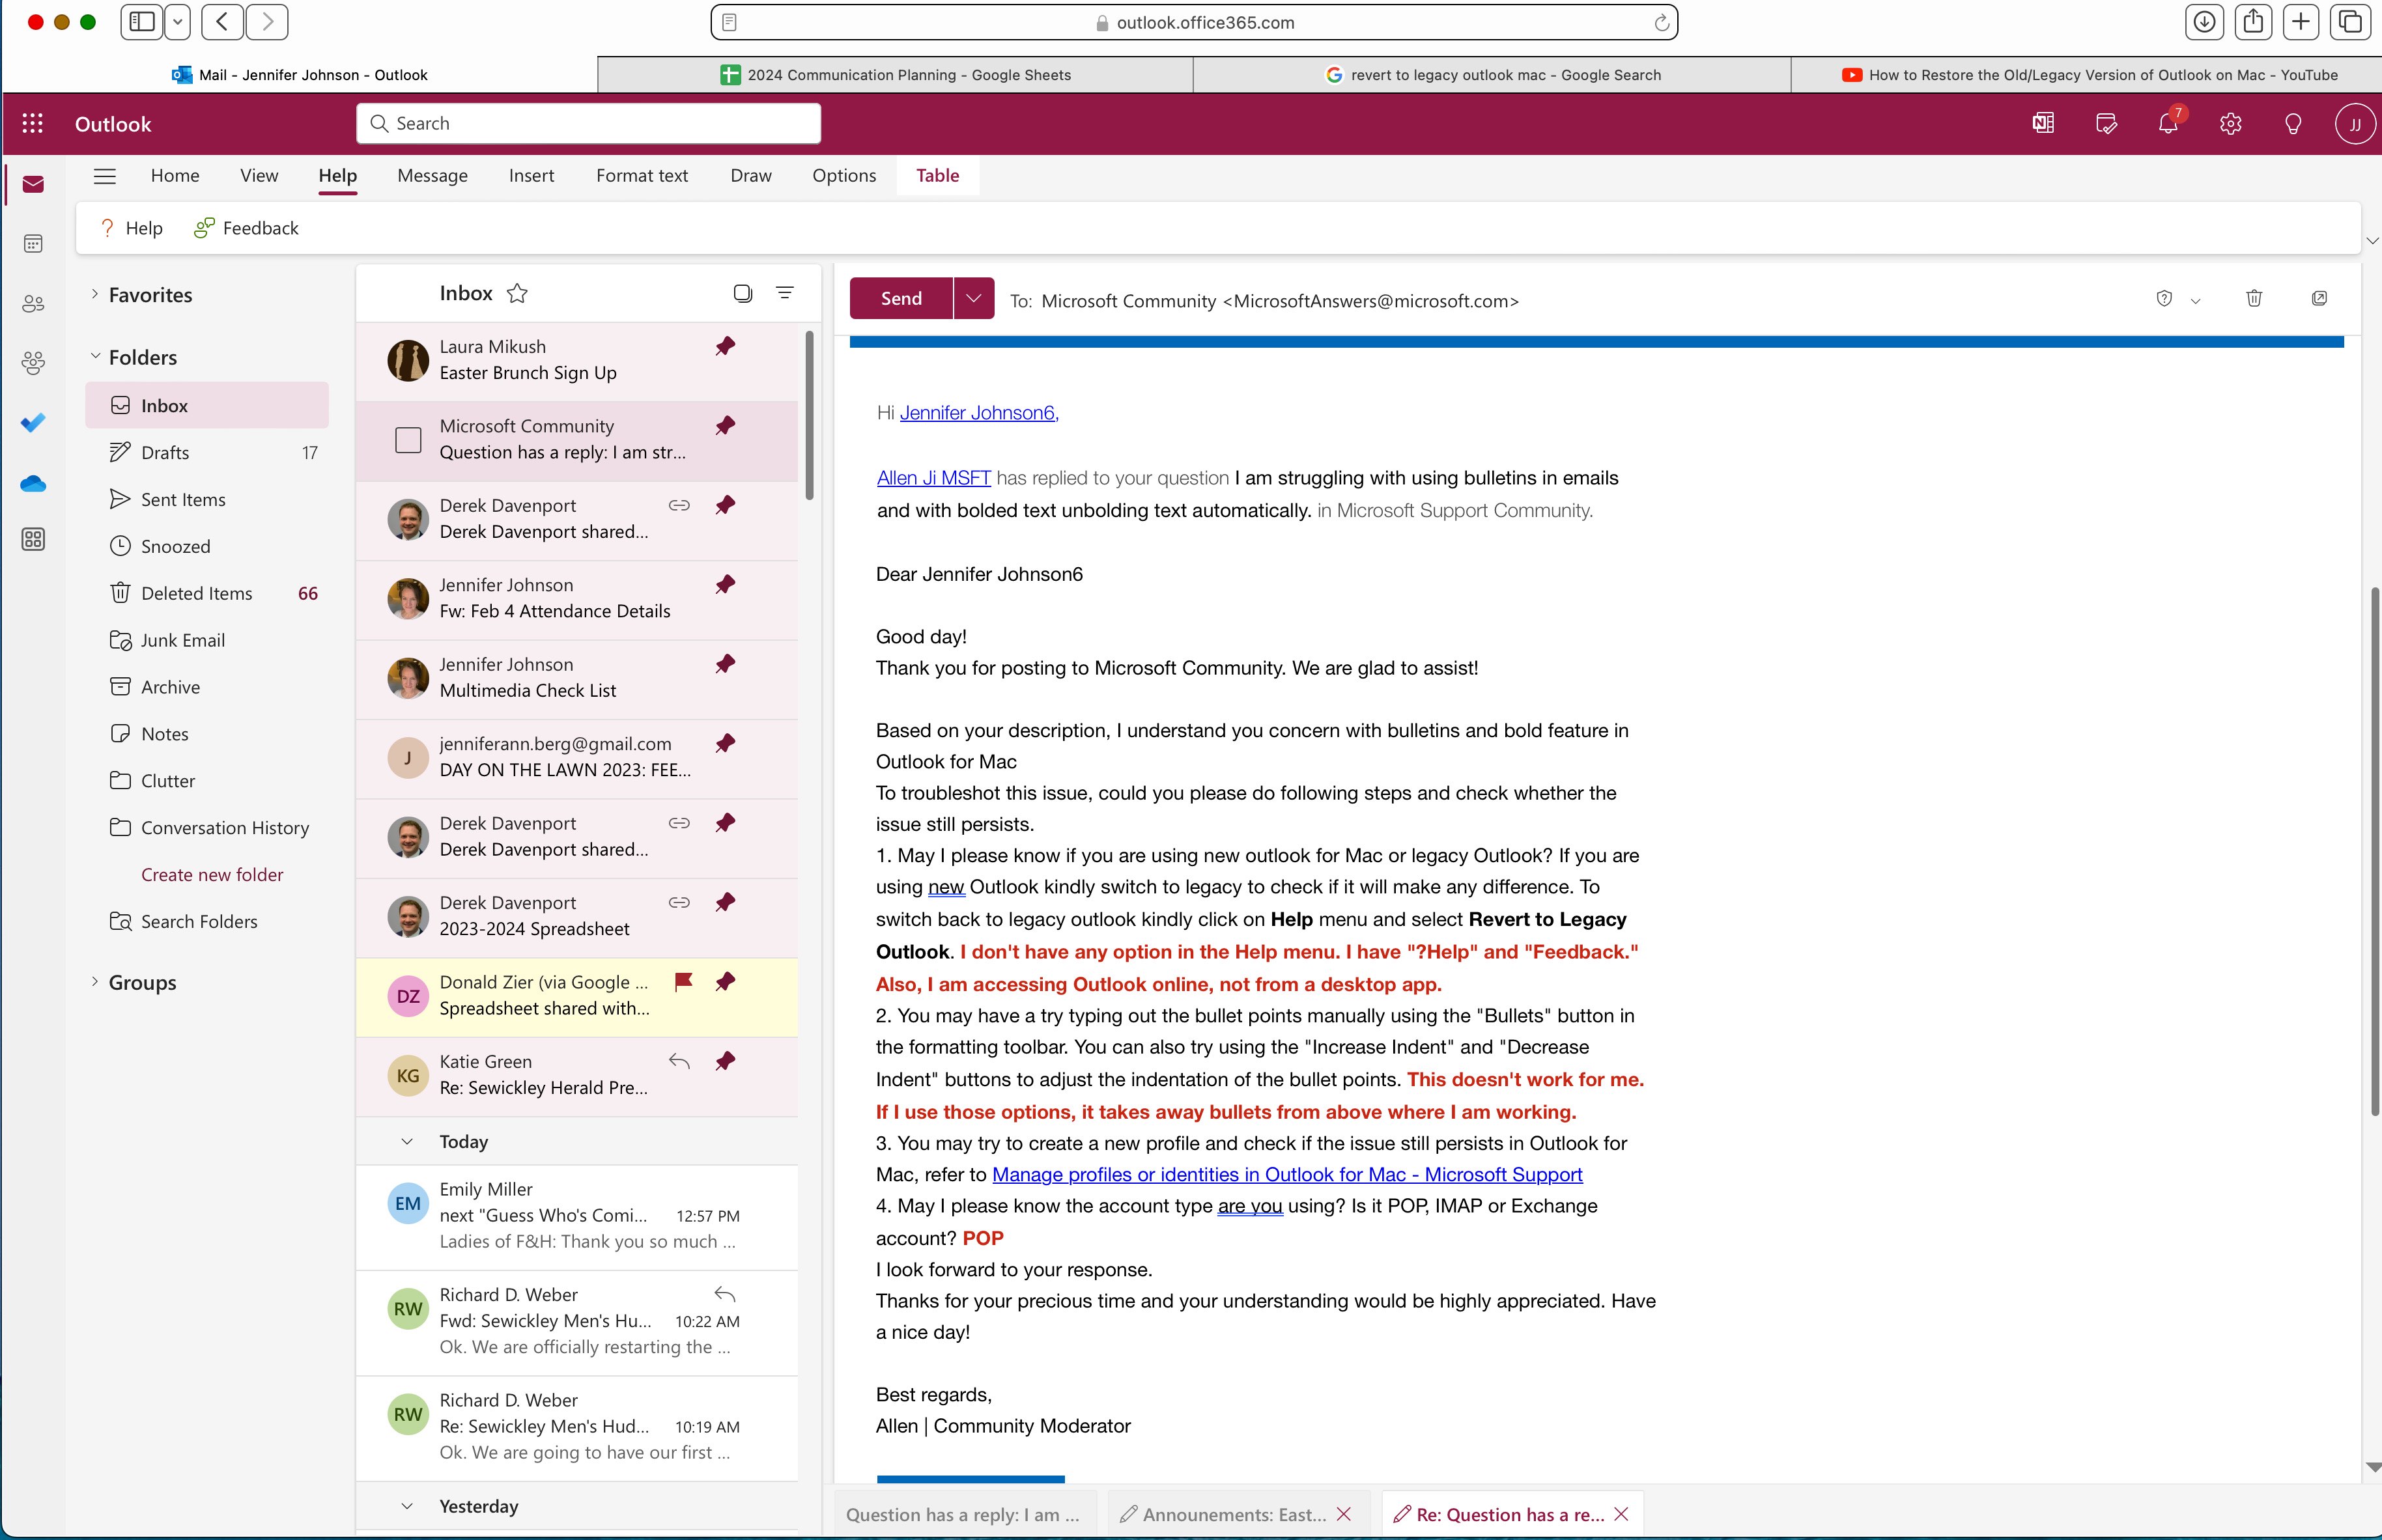Viewport: 2382px width, 1540px height.
Task: Open Calendar from the left rail
Action: coord(33,243)
